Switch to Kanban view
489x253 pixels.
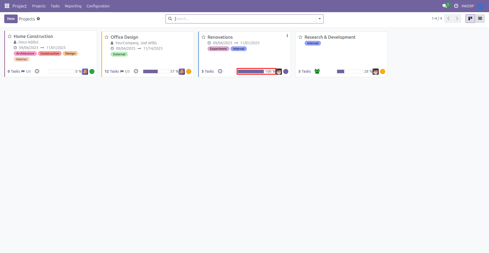[x=470, y=19]
